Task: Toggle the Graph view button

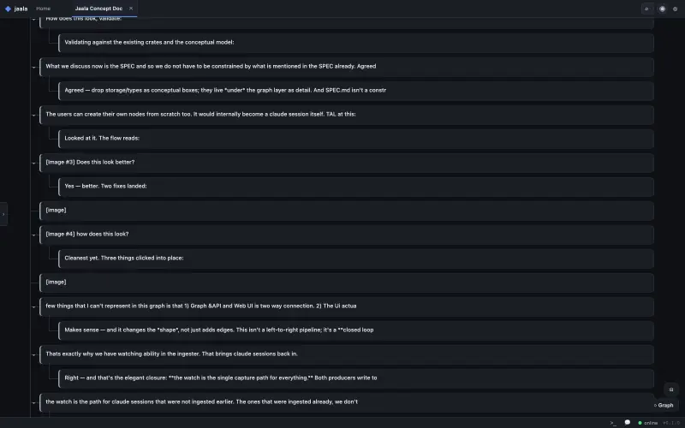Action: click(664, 405)
